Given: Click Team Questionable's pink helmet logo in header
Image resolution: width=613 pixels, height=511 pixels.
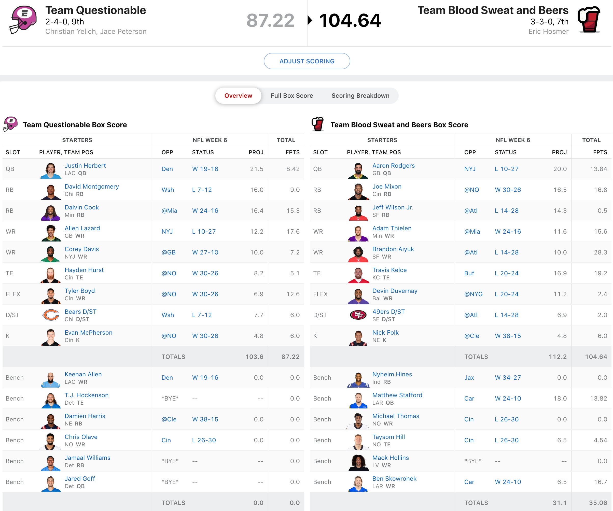Looking at the screenshot, I should coord(23,20).
